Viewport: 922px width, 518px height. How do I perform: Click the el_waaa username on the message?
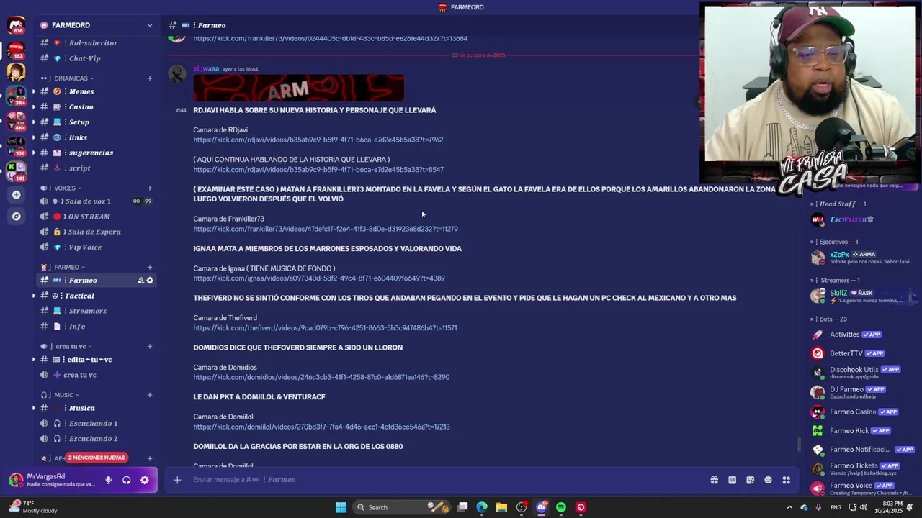[206, 69]
